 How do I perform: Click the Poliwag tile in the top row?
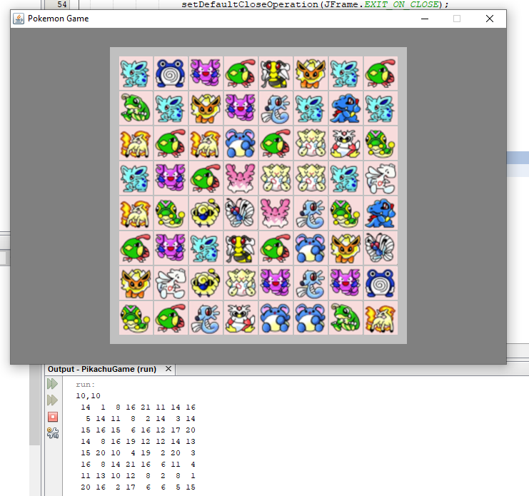coord(171,74)
